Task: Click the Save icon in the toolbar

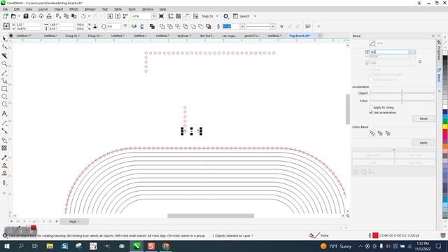Action: point(26,16)
